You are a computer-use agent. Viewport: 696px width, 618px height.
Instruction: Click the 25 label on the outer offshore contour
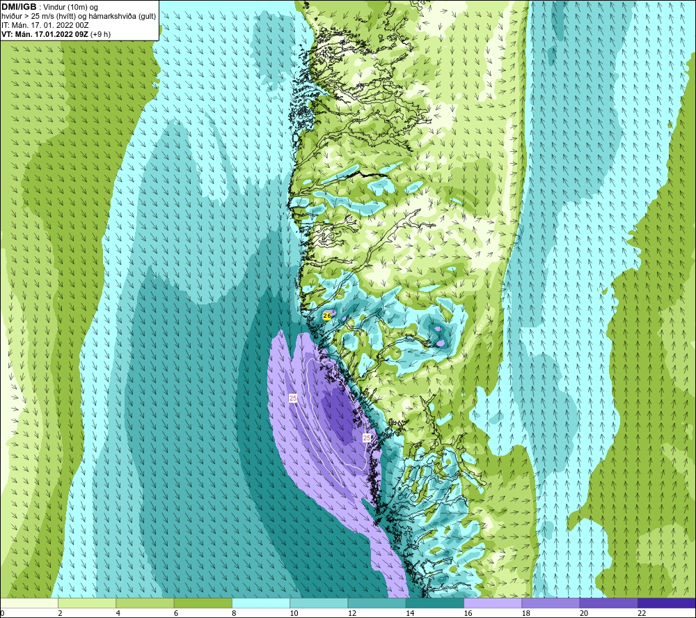[x=293, y=399]
